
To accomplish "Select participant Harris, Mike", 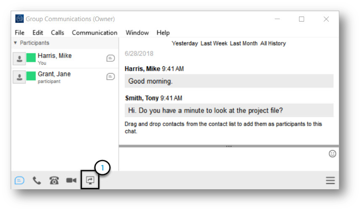I will click(x=65, y=59).
